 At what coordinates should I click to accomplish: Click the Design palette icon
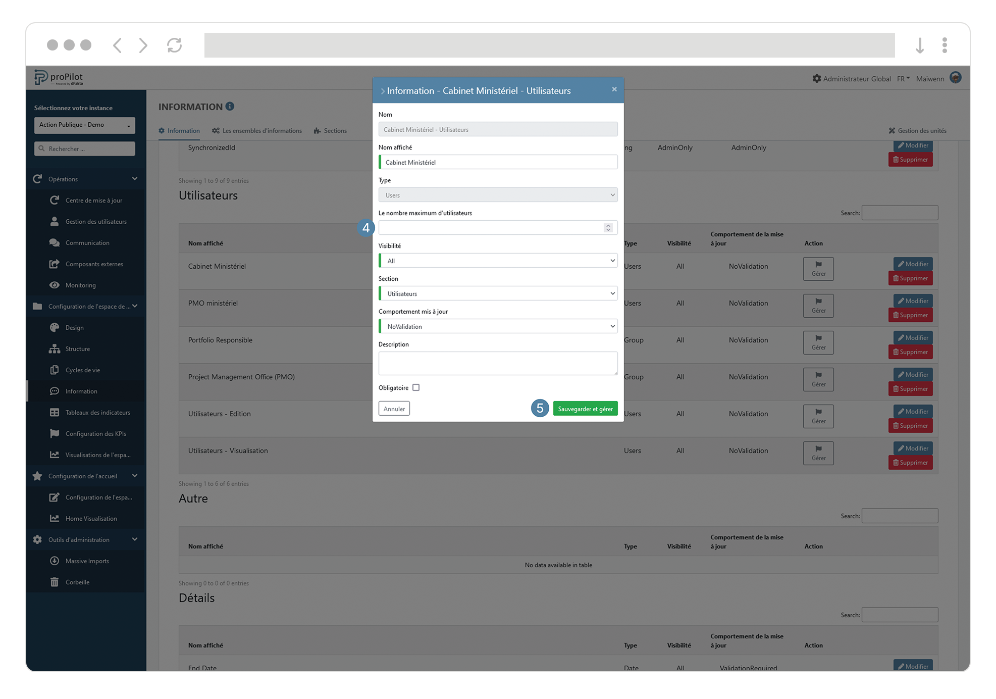[x=55, y=327]
